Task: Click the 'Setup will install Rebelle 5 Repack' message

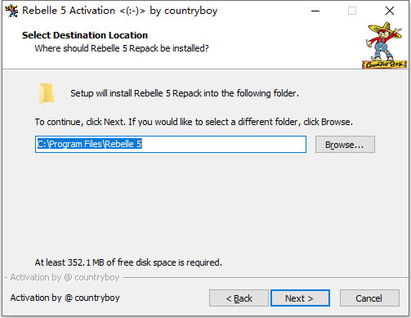Action: coord(185,93)
